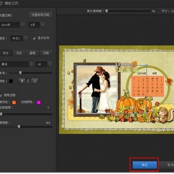Switch to the 星期 tab
This screenshot has height=174, width=174.
click(32, 53)
